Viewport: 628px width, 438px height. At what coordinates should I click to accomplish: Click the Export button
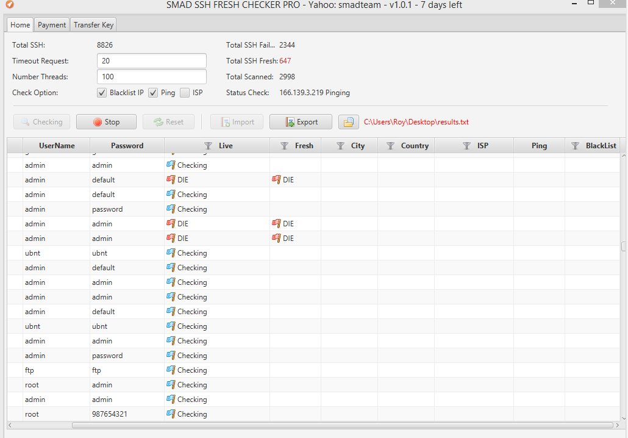(301, 122)
